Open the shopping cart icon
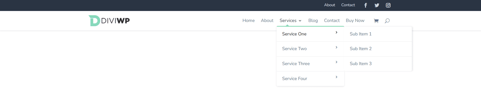The image size is (481, 96). pos(376,21)
